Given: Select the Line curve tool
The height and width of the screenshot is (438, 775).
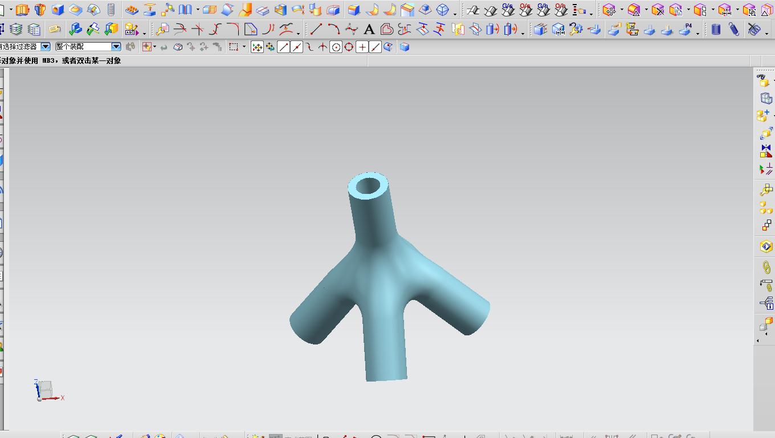Looking at the screenshot, I should coord(316,30).
